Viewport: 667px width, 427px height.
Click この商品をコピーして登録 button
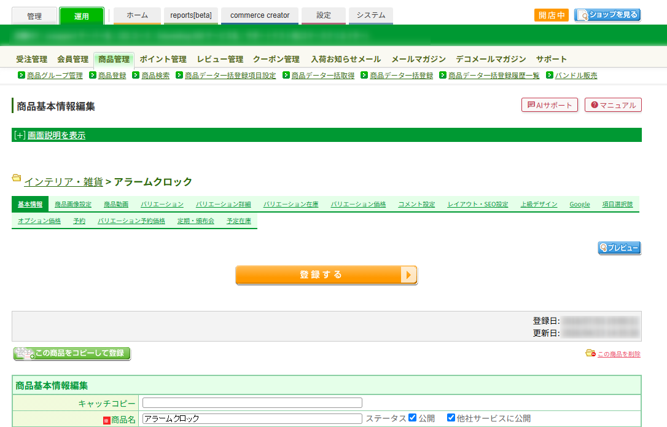click(x=72, y=353)
